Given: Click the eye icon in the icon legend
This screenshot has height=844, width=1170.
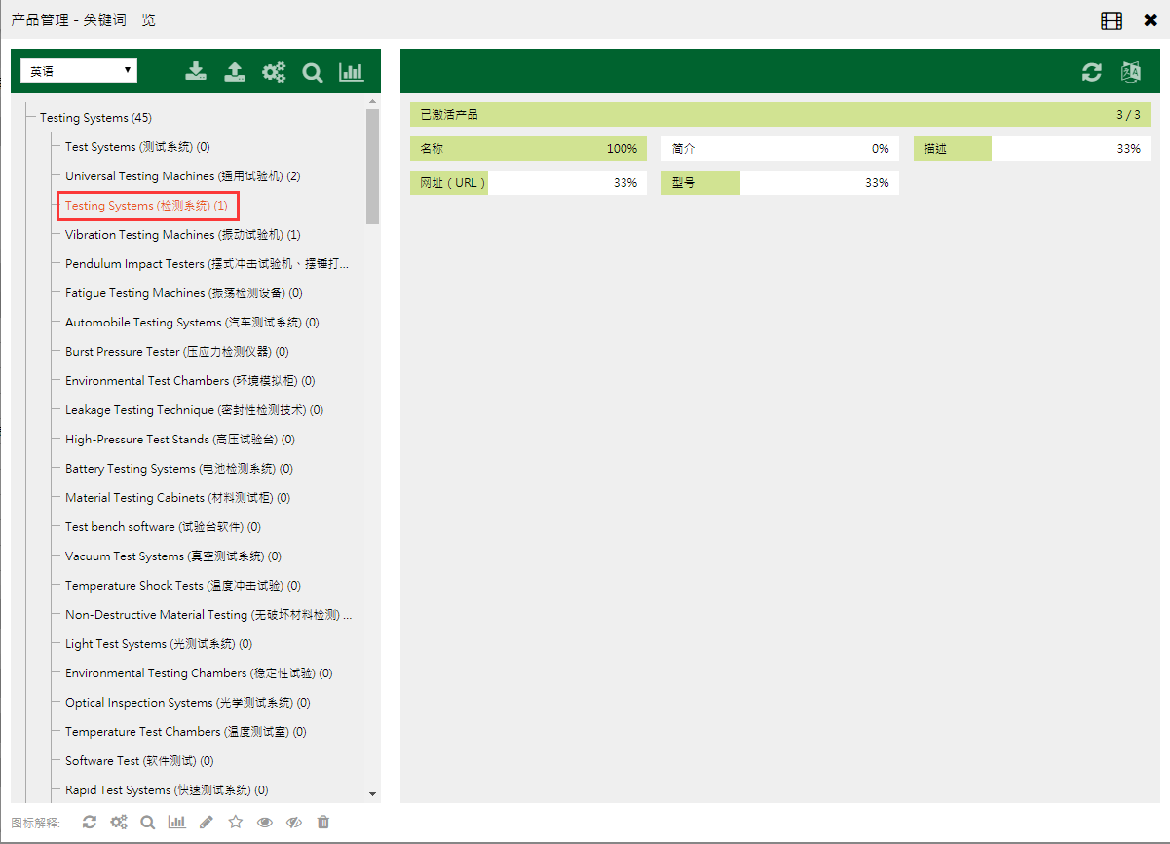Looking at the screenshot, I should click(x=264, y=823).
